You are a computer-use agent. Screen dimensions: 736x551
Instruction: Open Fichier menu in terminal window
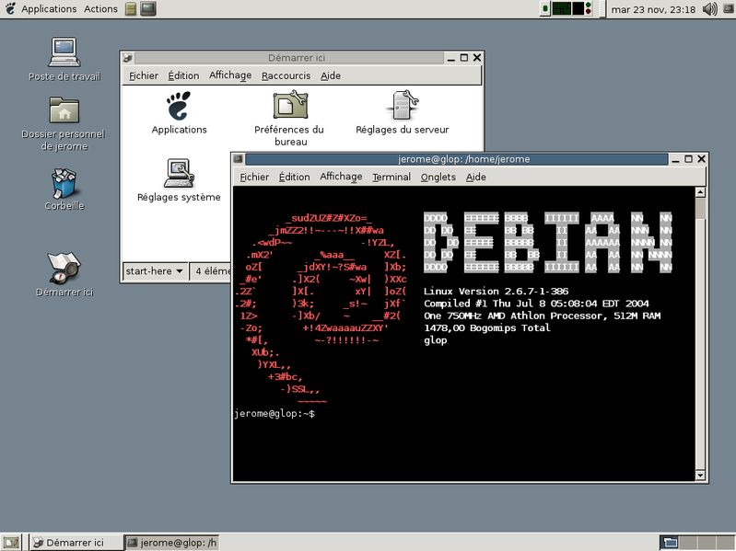[x=254, y=177]
